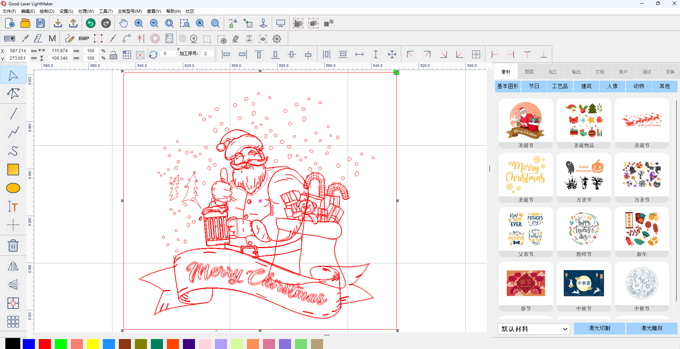Open the BMP image tool

pos(84,38)
